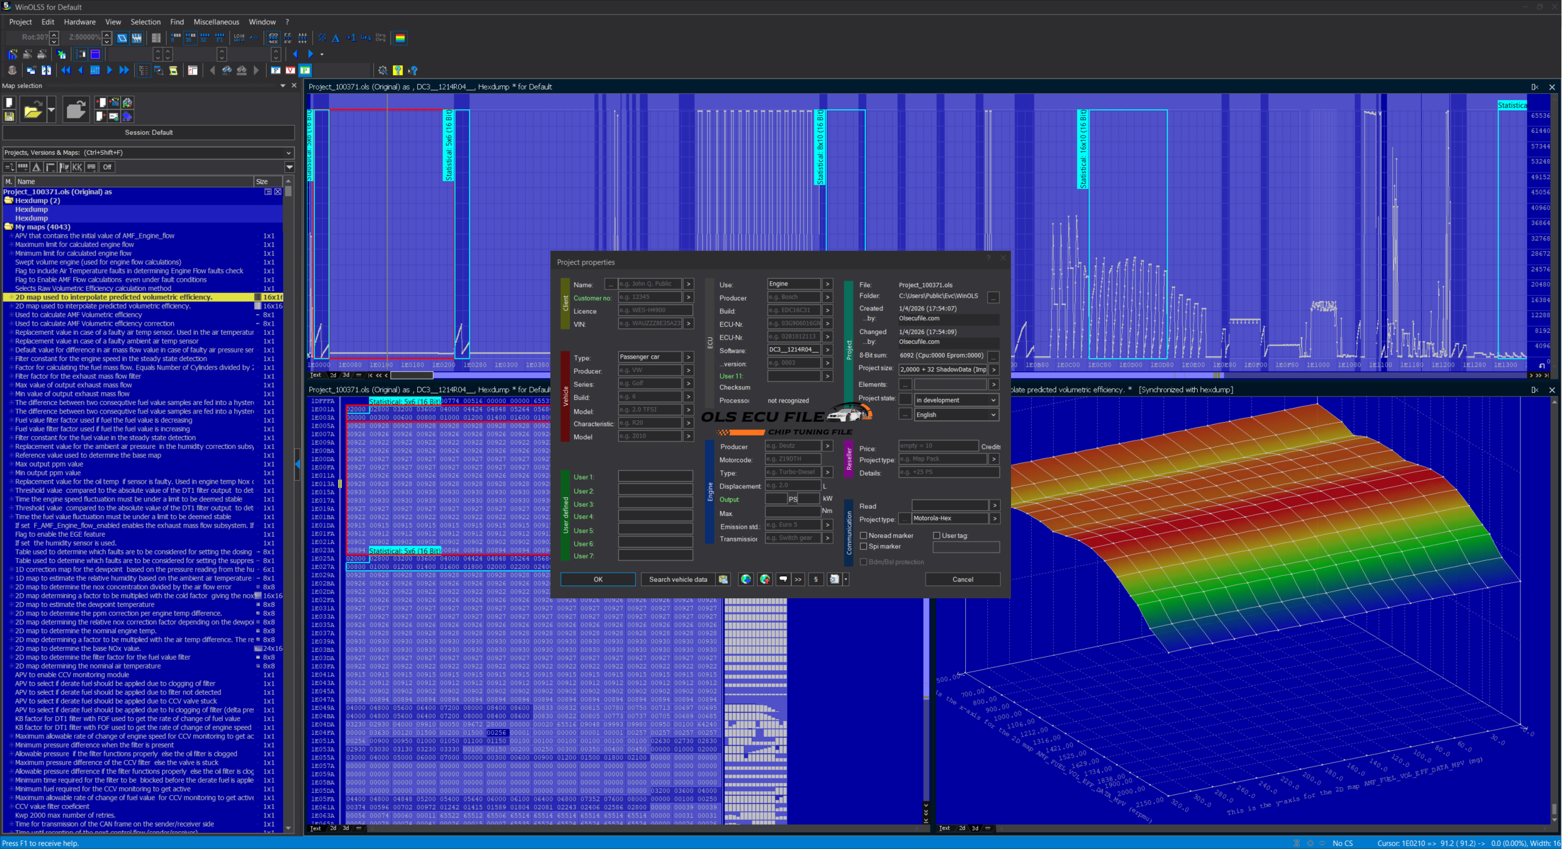This screenshot has width=1562, height=849.
Task: Click the percent difference view icon
Action: tap(322, 38)
